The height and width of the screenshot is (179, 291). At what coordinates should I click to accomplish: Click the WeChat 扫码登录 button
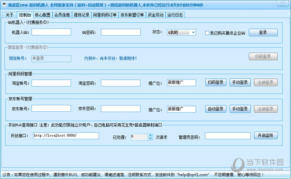coord(263,57)
